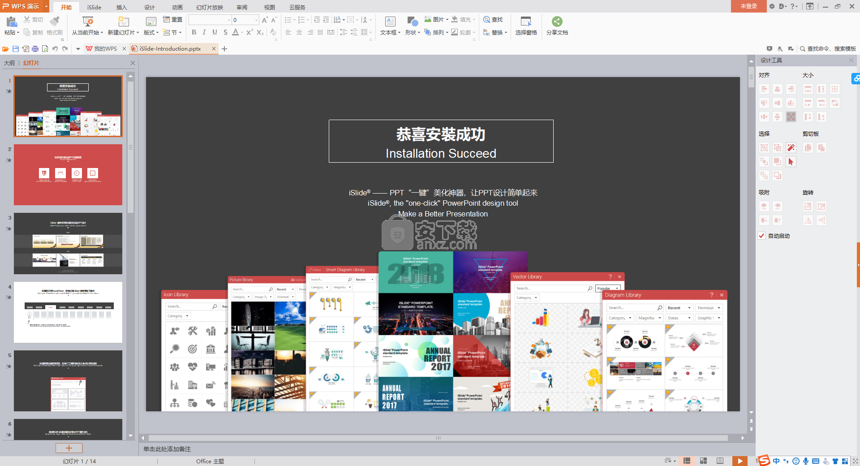Open the font color dropdown arrow
Image resolution: width=860 pixels, height=466 pixels.
click(x=242, y=32)
